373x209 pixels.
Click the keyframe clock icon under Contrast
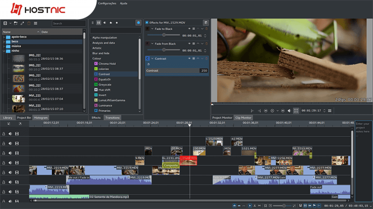pyautogui.click(x=148, y=64)
